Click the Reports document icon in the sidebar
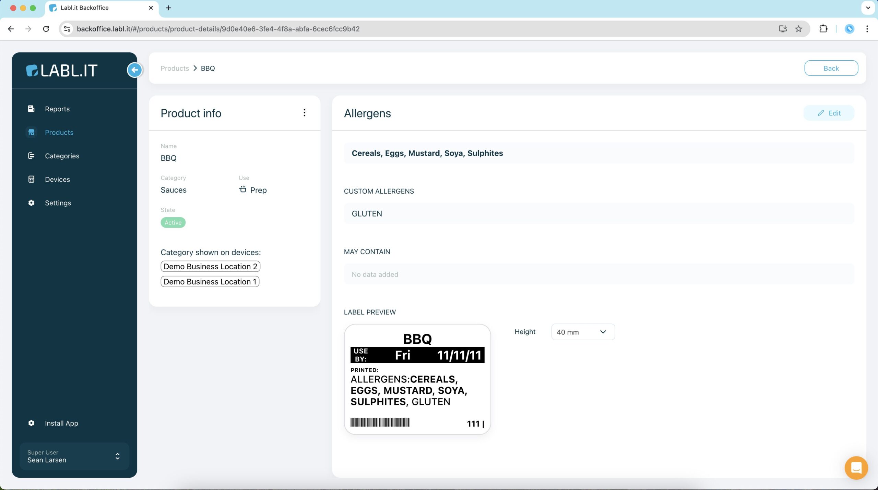Image resolution: width=878 pixels, height=490 pixels. (31, 109)
